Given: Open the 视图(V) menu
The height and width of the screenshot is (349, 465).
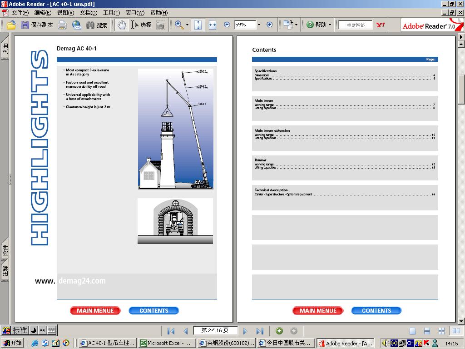Looking at the screenshot, I should [65, 13].
